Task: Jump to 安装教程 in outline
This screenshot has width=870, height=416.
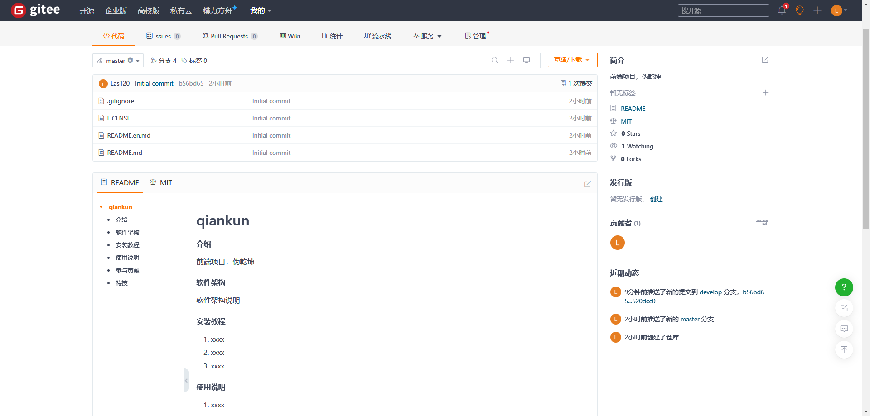Action: coord(127,245)
